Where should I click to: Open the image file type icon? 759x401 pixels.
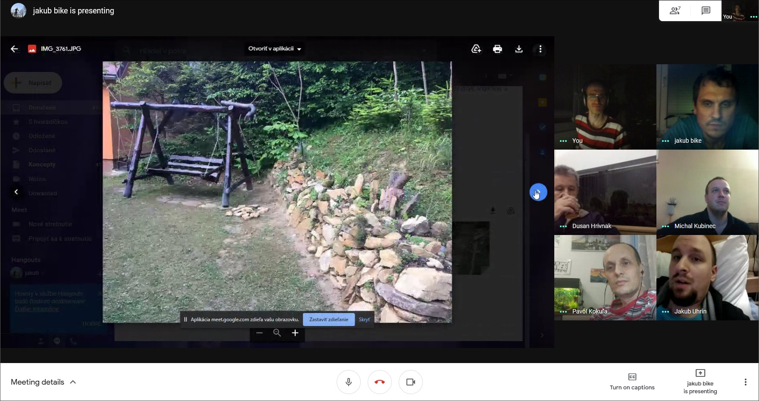click(x=32, y=49)
